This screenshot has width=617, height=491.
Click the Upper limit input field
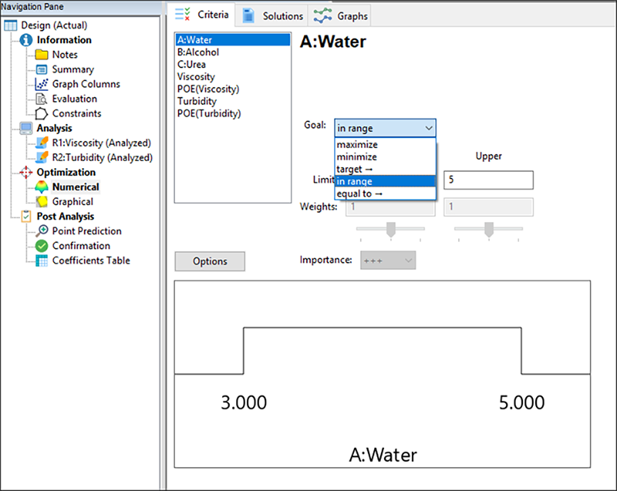click(x=487, y=180)
